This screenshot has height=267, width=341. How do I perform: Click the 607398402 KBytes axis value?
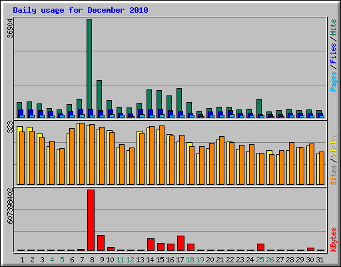point(10,206)
